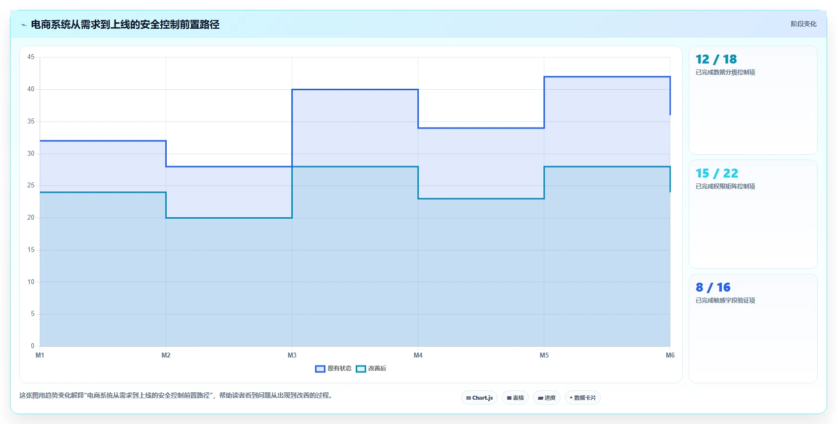
Task: Click the 20 y-axis label
Action: [31, 218]
